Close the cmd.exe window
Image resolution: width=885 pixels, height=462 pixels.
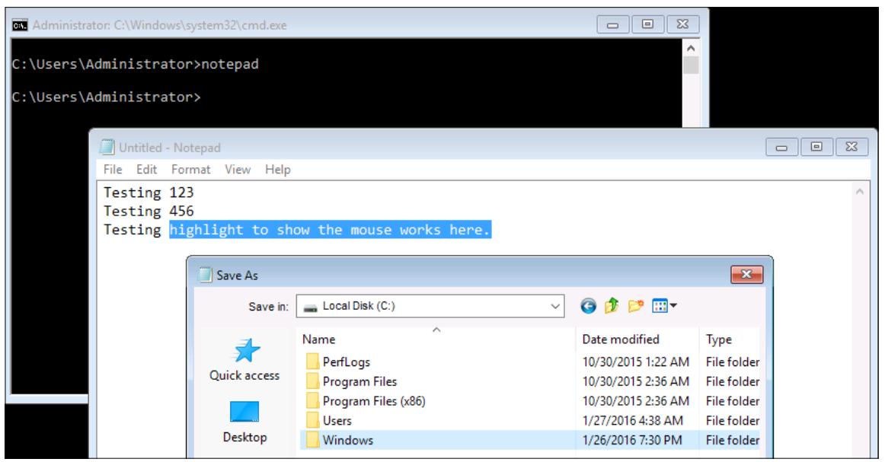pyautogui.click(x=682, y=24)
